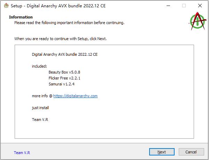209x160 pixels.
Task: Click the window title bar text
Action: [58, 6]
